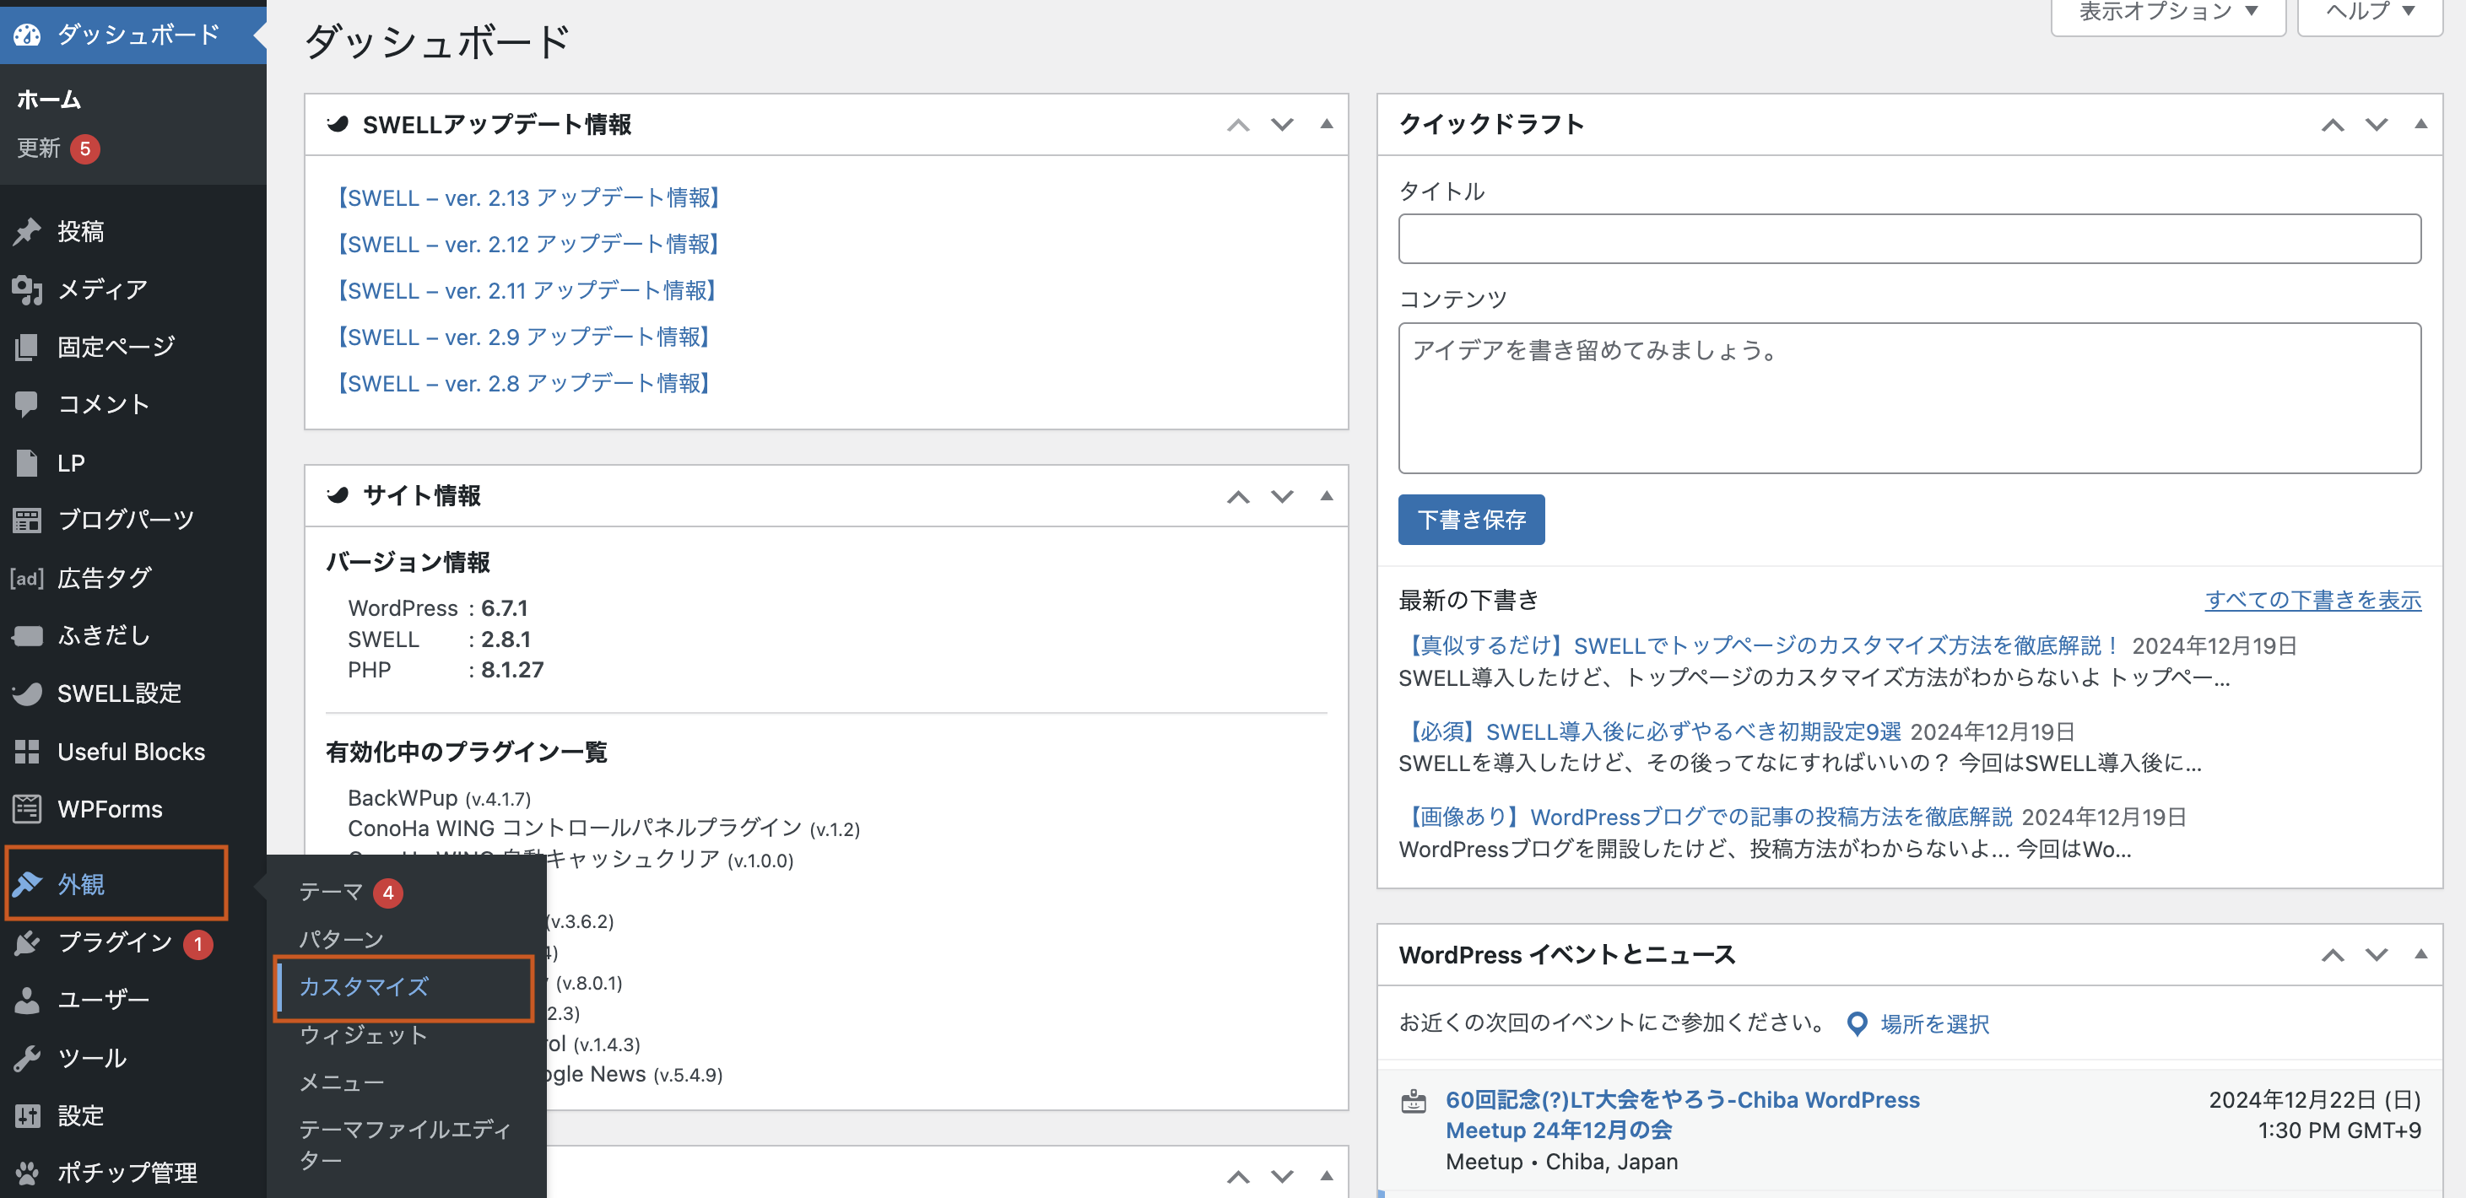Viewport: 2466px width, 1198px height.
Task: Click the location pin icon near 場所を選択
Action: coord(1856,1024)
